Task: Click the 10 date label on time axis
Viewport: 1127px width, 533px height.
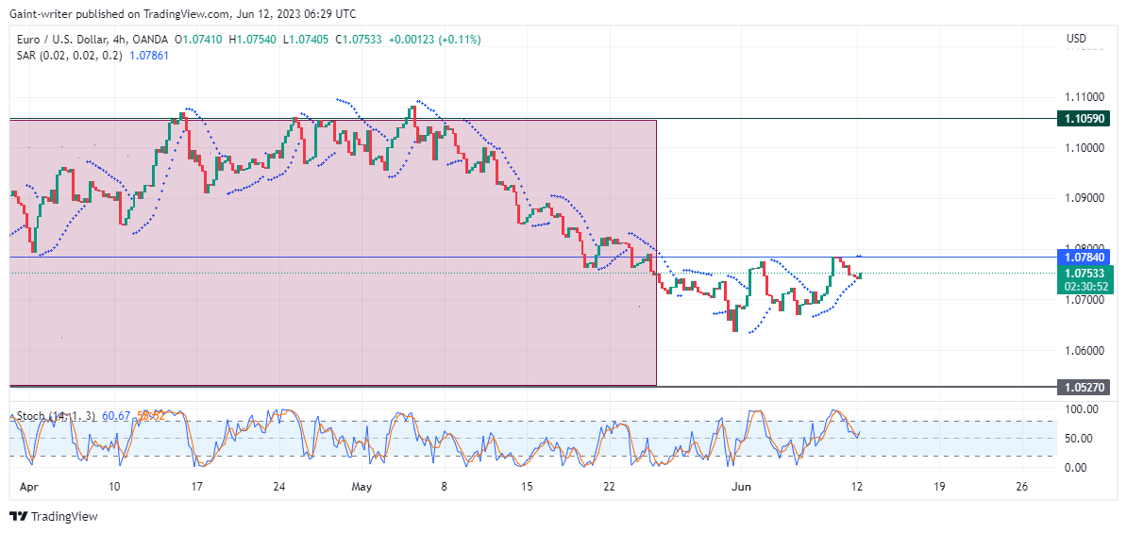Action: pos(114,487)
